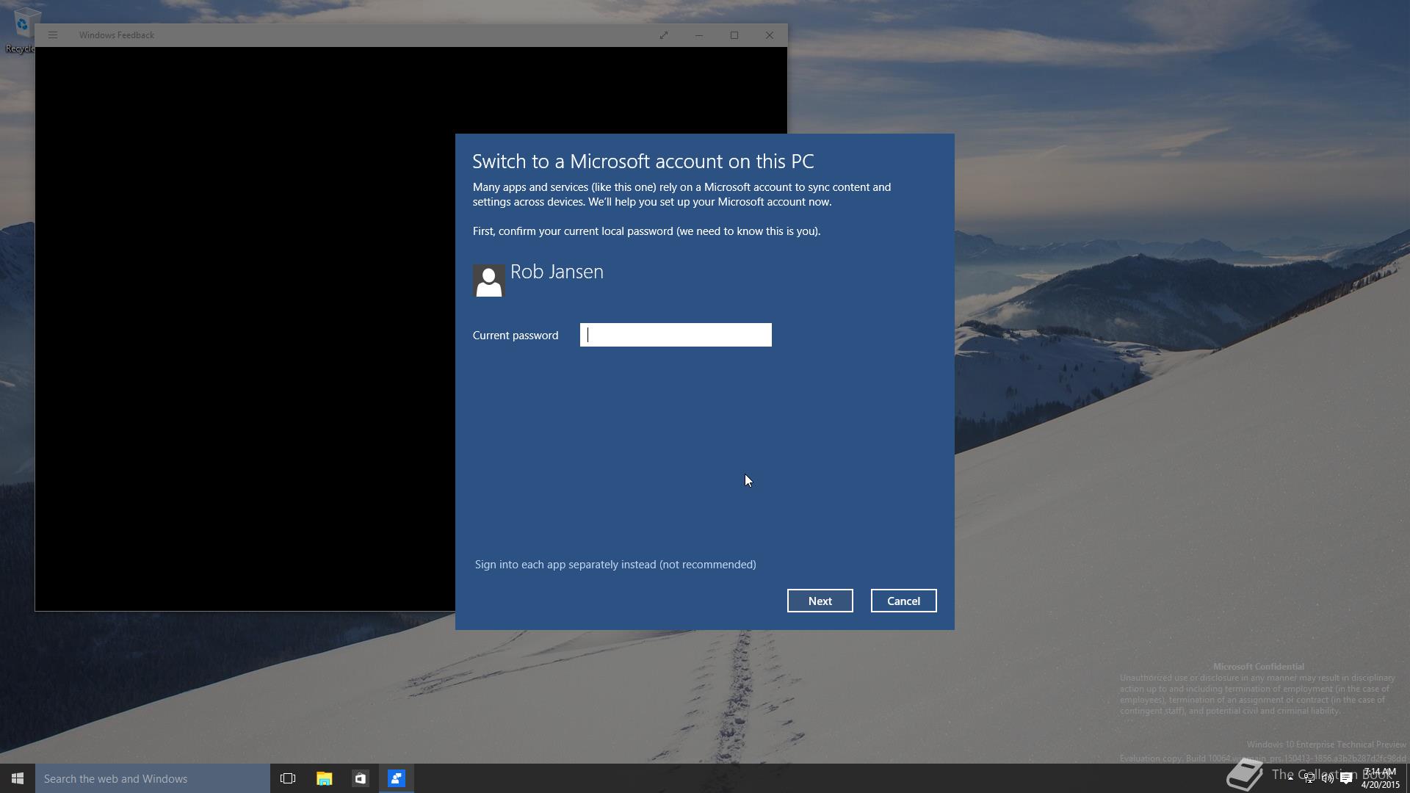The width and height of the screenshot is (1410, 793).
Task: Open the Action Center notifications icon
Action: pyautogui.click(x=1347, y=778)
